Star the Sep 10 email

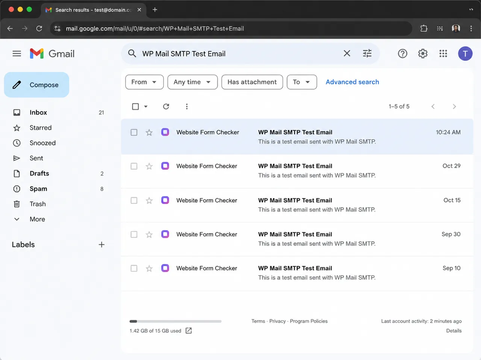click(149, 268)
